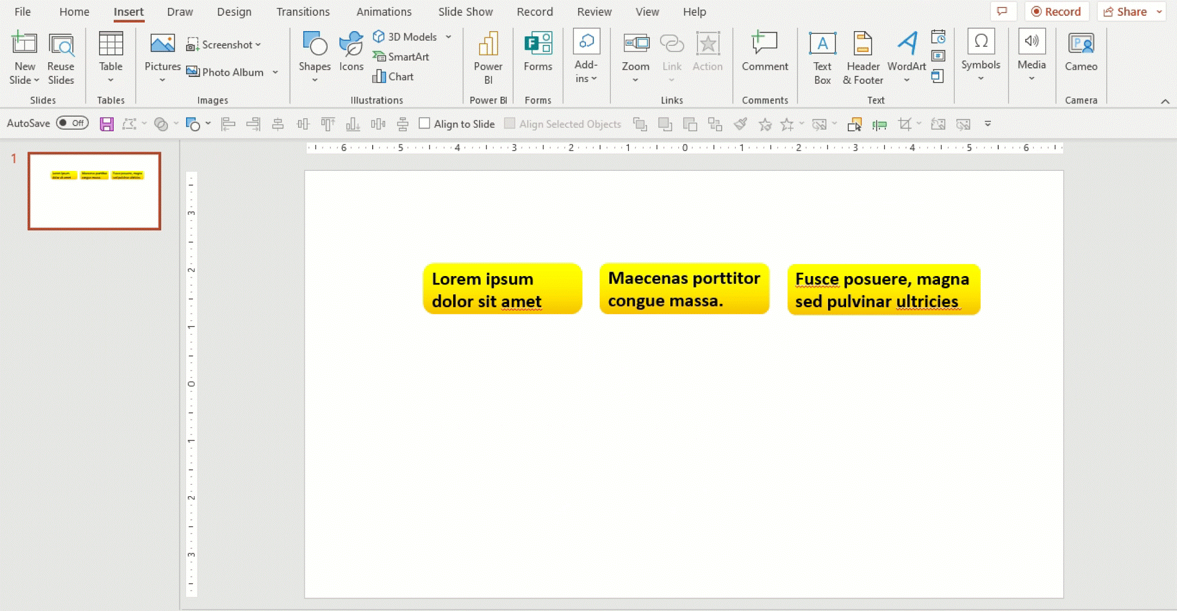The width and height of the screenshot is (1177, 611).
Task: Open the Slide Show menu
Action: pyautogui.click(x=465, y=11)
